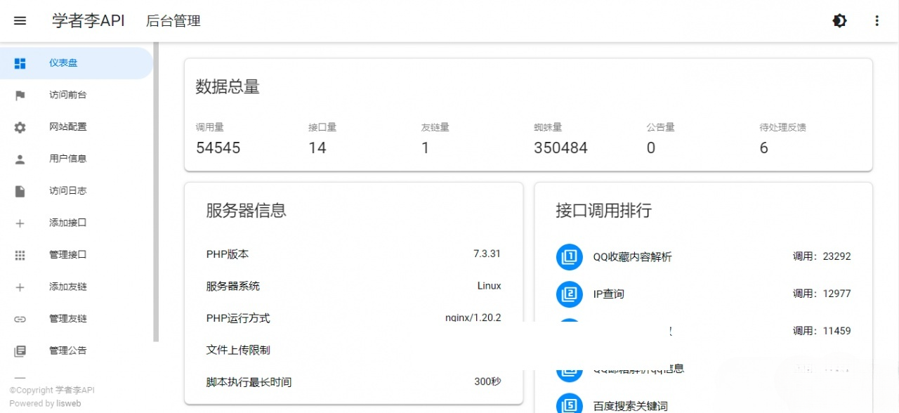Viewport: 899px width, 413px height.
Task: Toggle the sidebar with the hamburger icon
Action: pos(20,20)
